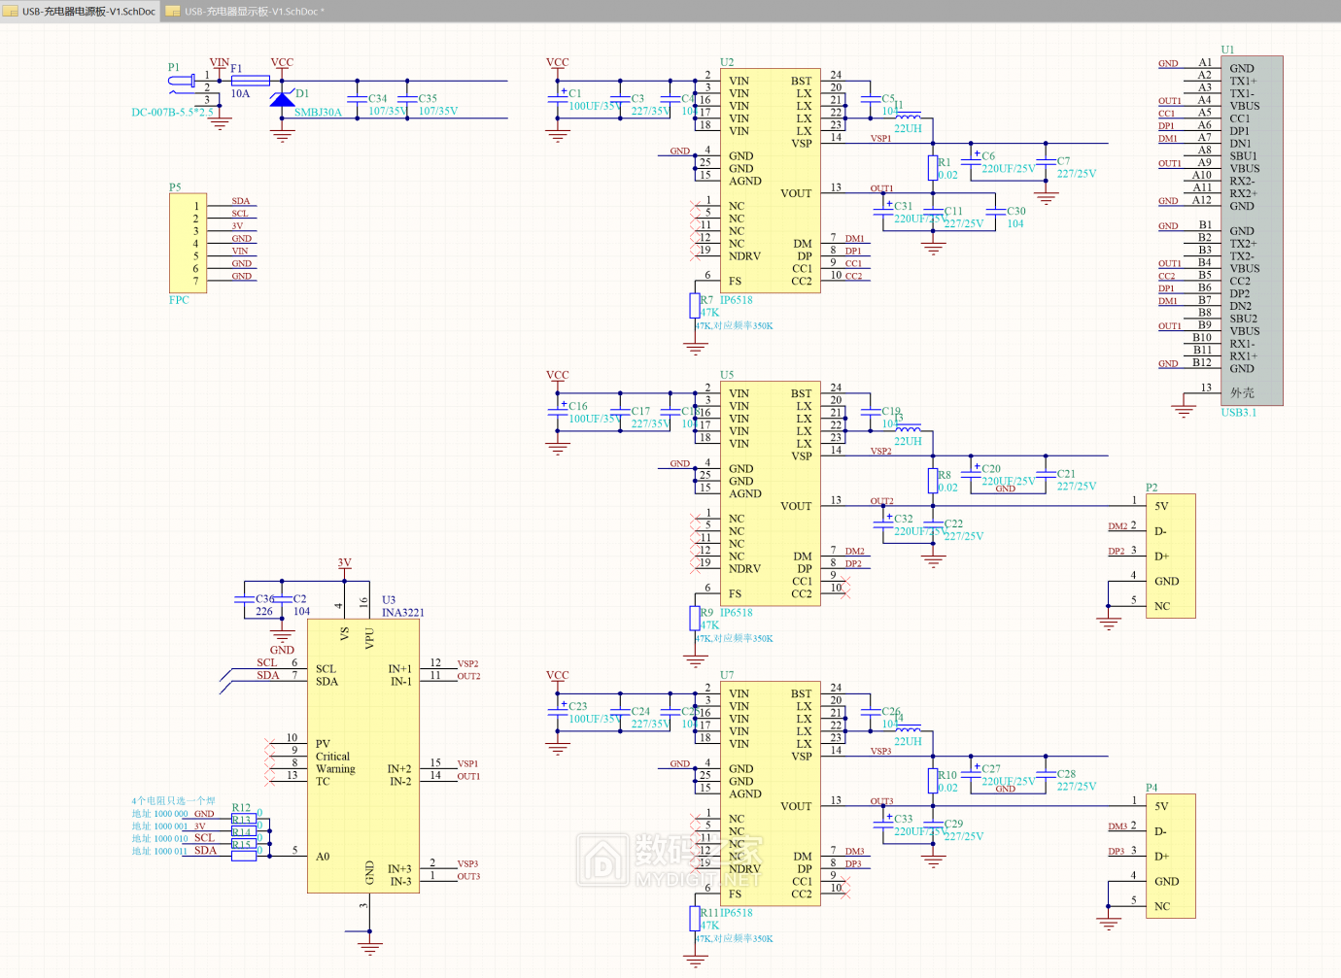1341x978 pixels.
Task: Click the INA3221 part name label
Action: pos(403,612)
